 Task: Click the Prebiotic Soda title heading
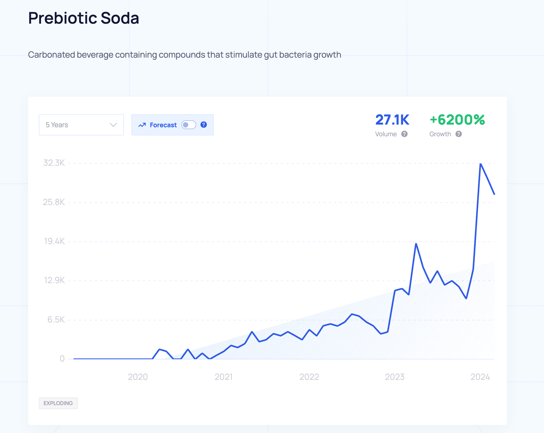(83, 18)
